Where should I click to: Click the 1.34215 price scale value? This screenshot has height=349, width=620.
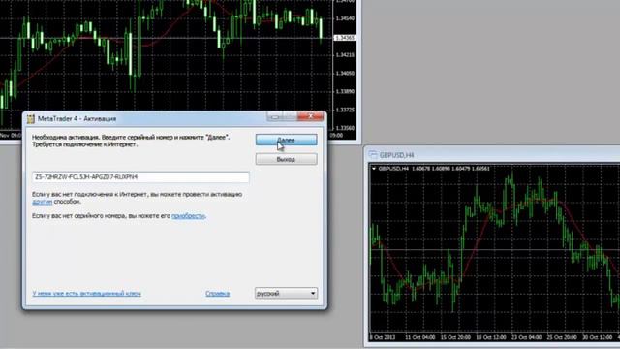pyautogui.click(x=345, y=55)
